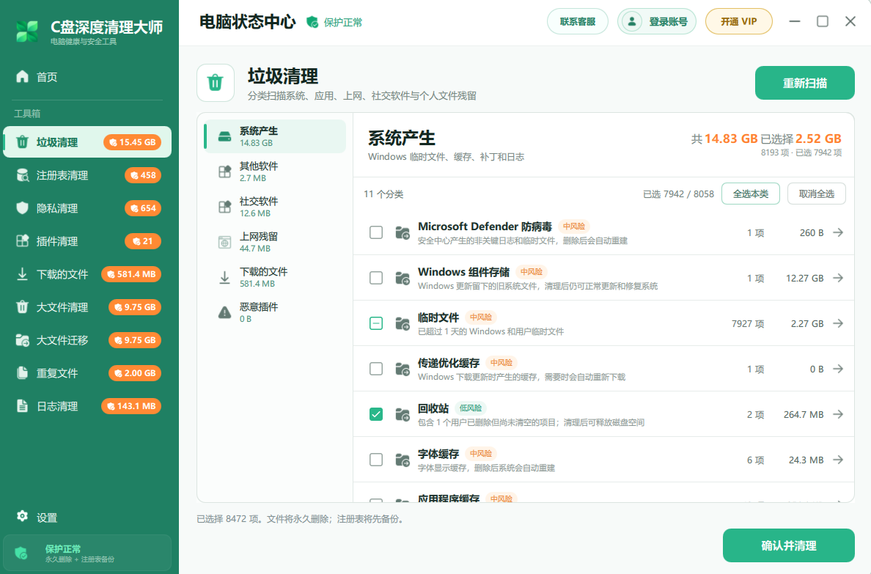
Task: Toggle the partially selected 临时文件 checkbox
Action: tap(376, 323)
